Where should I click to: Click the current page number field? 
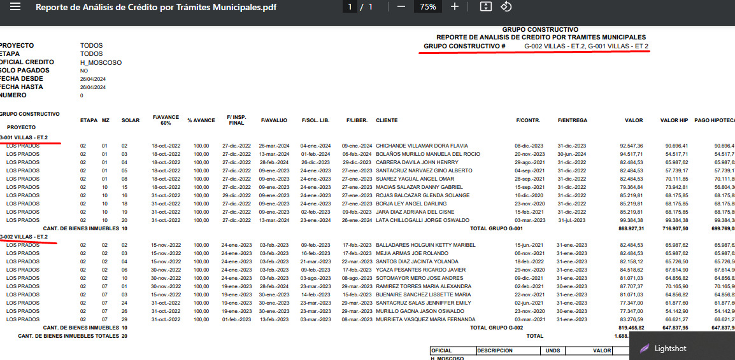point(350,7)
